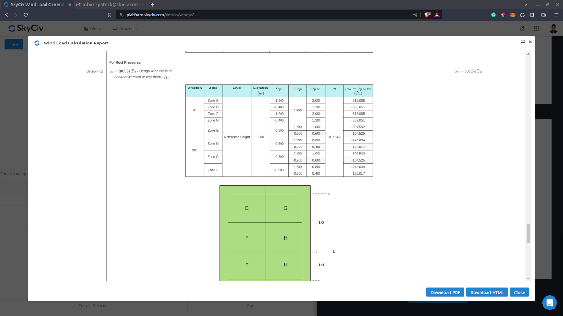Expand the Results dropdown menu
The image size is (563, 316).
(125, 29)
